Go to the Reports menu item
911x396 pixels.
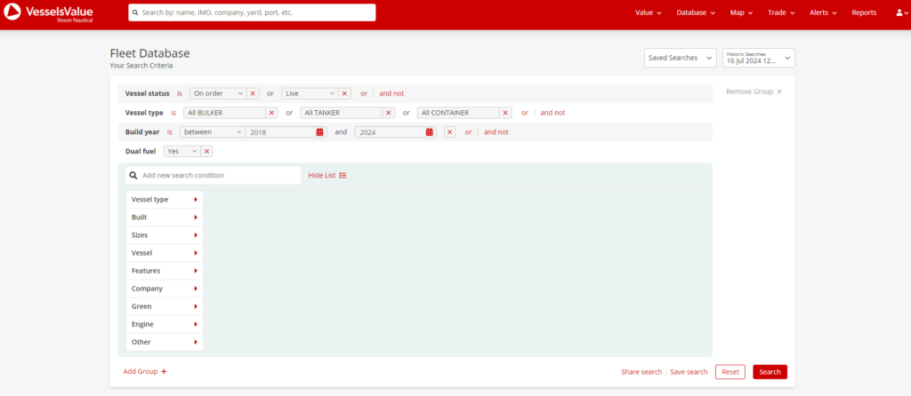(863, 12)
